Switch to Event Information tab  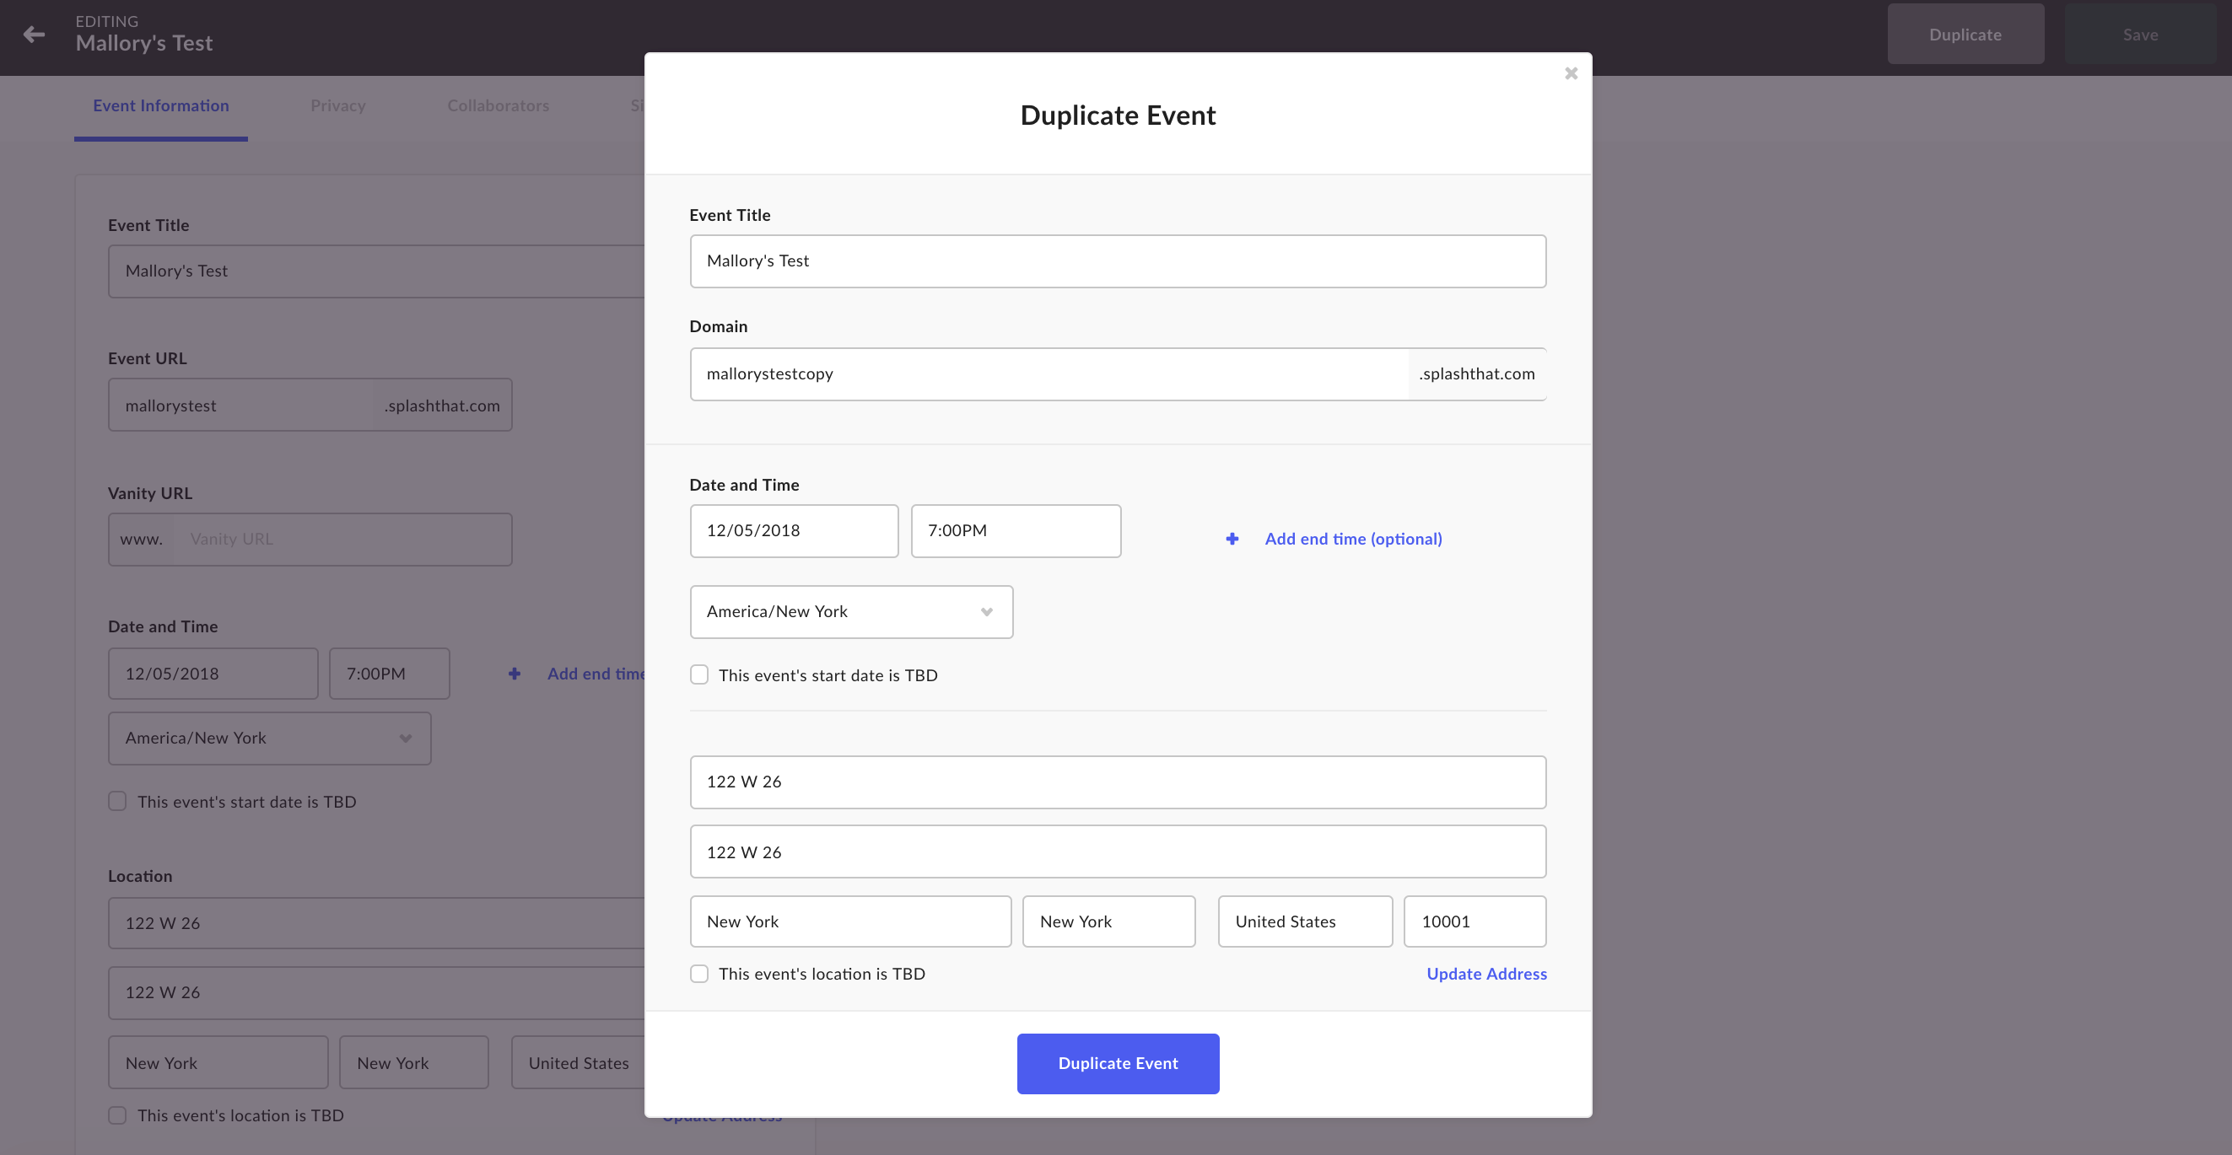click(161, 105)
